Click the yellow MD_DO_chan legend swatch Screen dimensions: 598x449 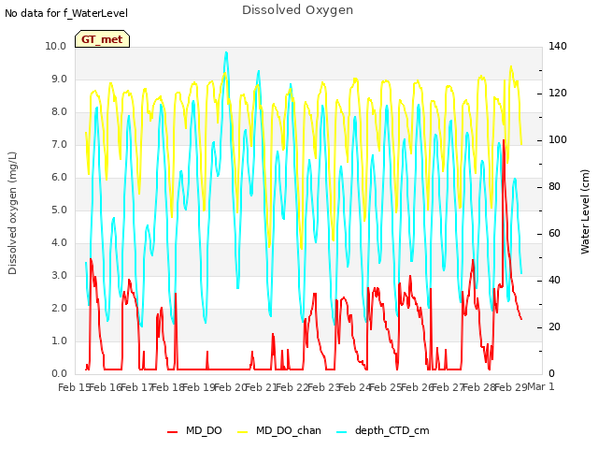[243, 432]
